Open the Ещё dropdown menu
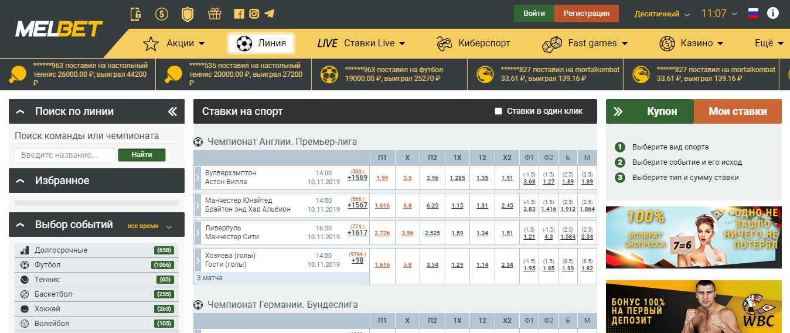 tap(769, 43)
